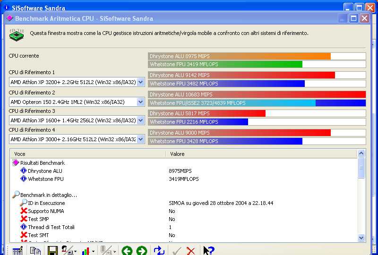The image size is (378, 255).
Task: Open the options icon with pencil in toolbar
Action: tap(17, 251)
